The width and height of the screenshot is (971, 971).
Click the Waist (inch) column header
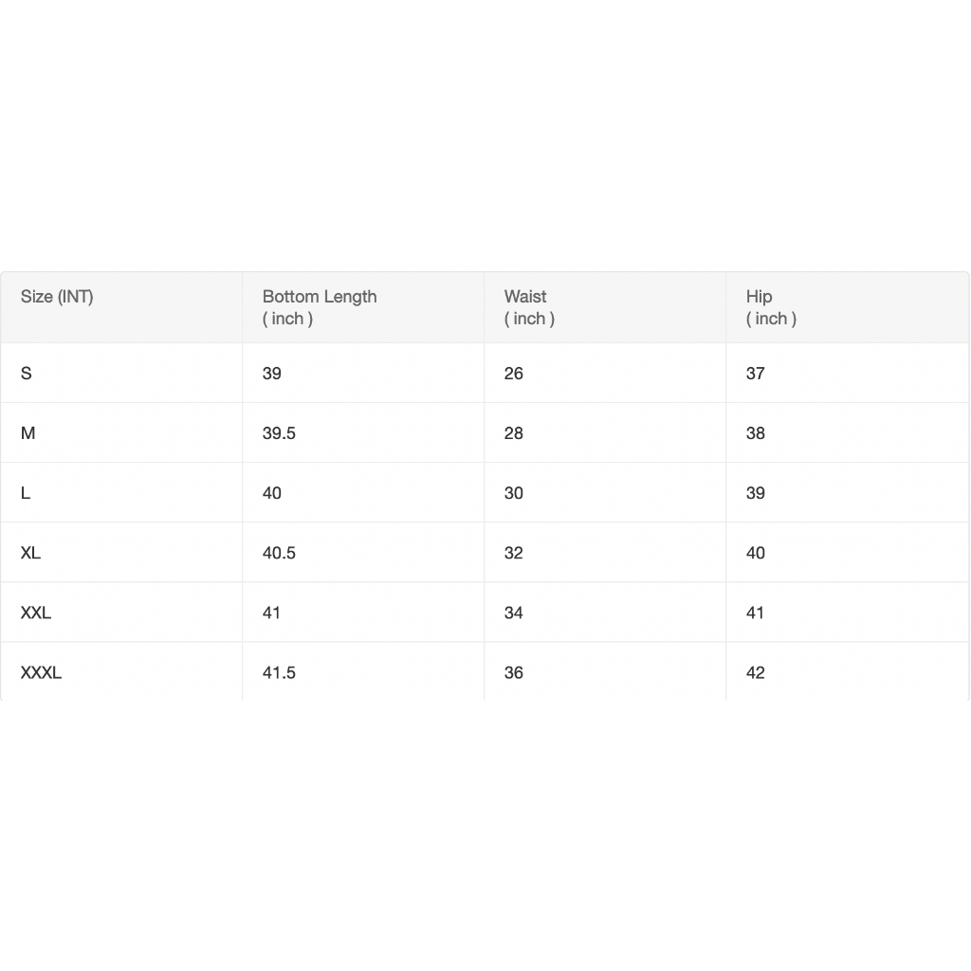point(529,307)
